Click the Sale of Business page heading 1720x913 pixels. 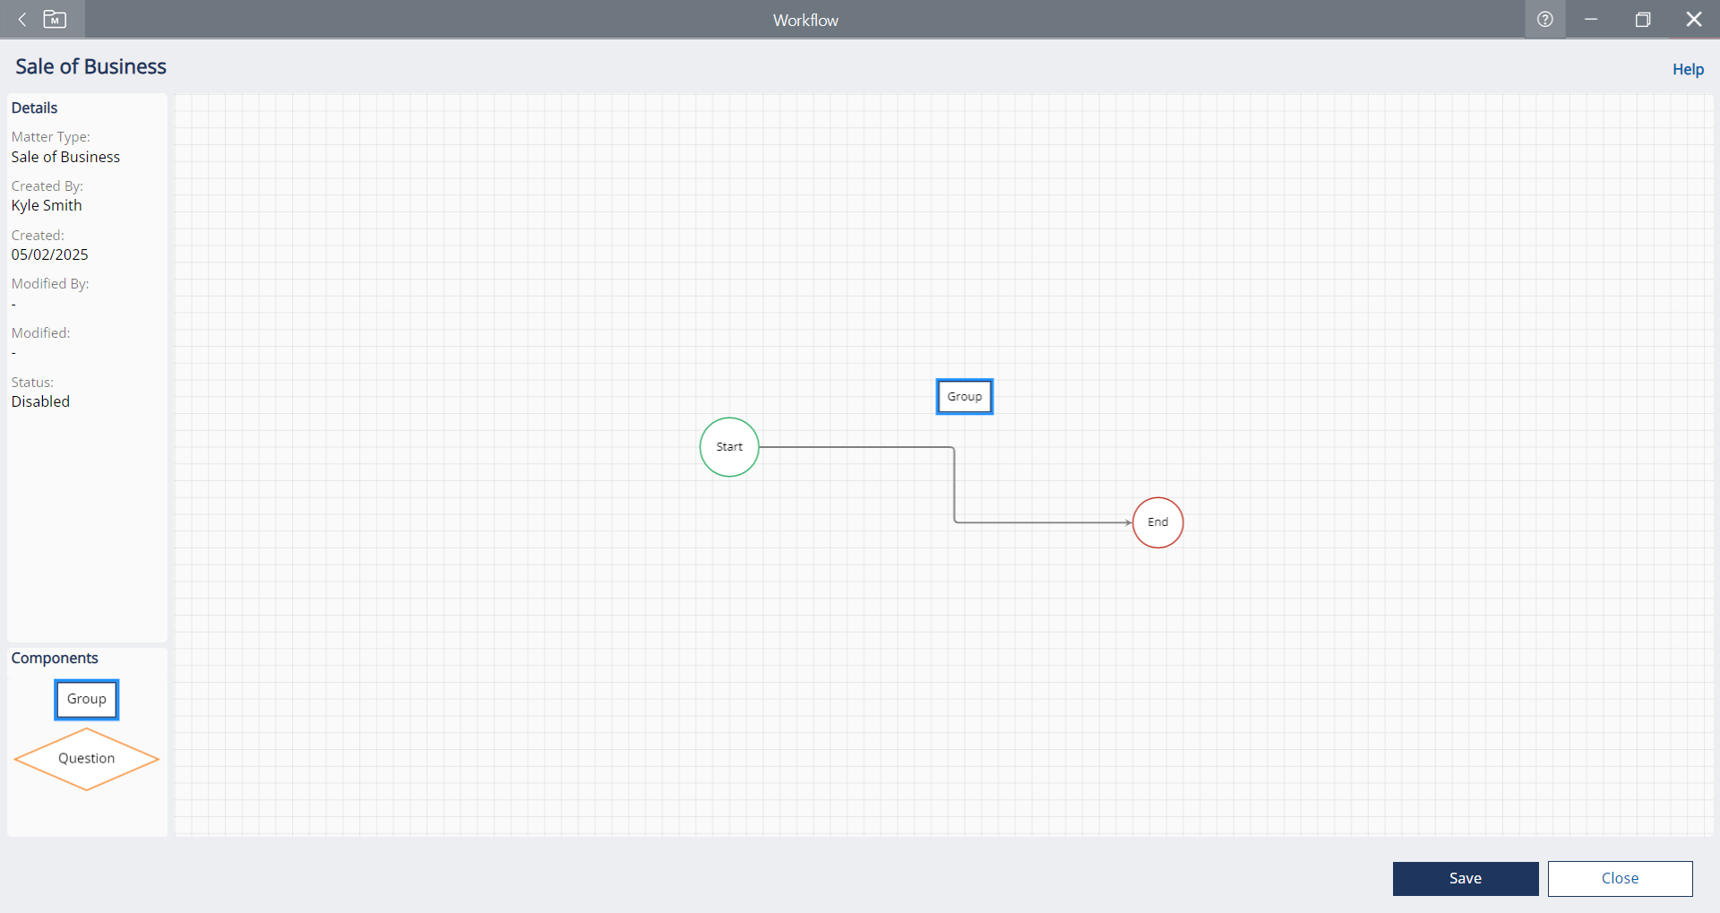tap(90, 67)
